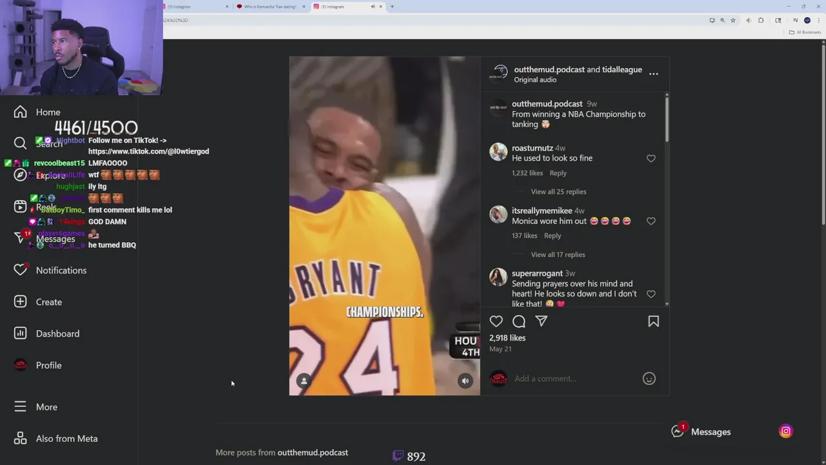Viewport: 826px width, 465px height.
Task: Open the Dashboard chart icon in sidebar
Action: [x=21, y=333]
